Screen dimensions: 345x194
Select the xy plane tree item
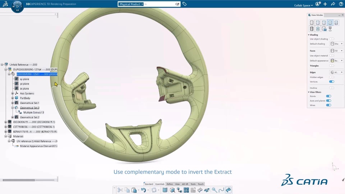click(x=24, y=79)
